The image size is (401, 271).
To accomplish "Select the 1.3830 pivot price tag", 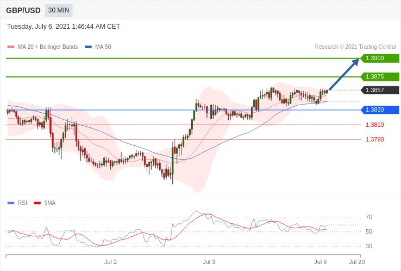I will (x=380, y=109).
